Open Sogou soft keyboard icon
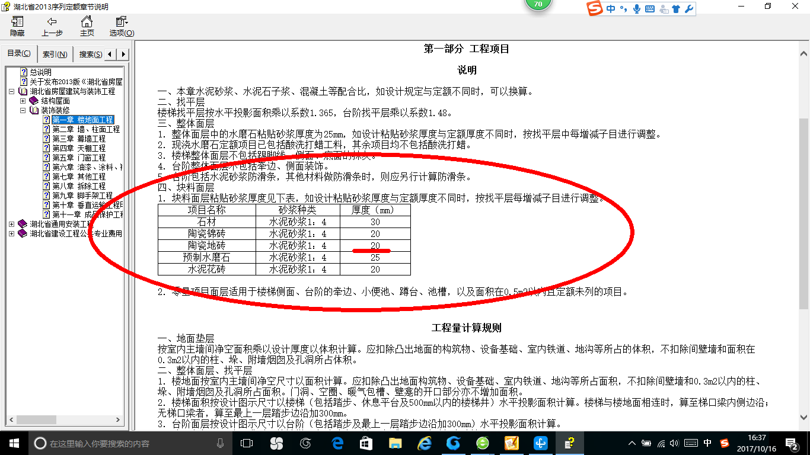Image resolution: width=810 pixels, height=455 pixels. [x=650, y=8]
